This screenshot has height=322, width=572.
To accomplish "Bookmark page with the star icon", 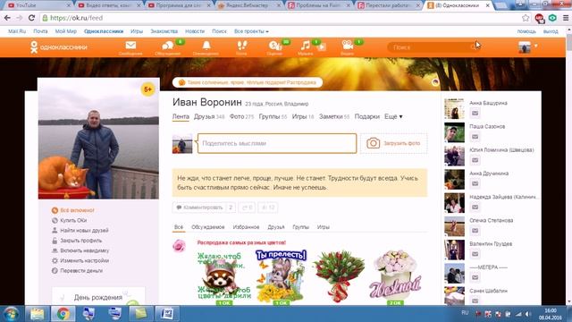I will click(x=526, y=18).
